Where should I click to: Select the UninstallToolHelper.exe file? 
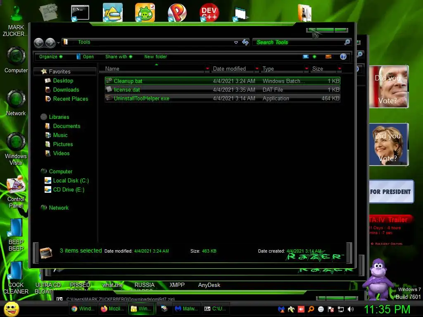pyautogui.click(x=223, y=98)
